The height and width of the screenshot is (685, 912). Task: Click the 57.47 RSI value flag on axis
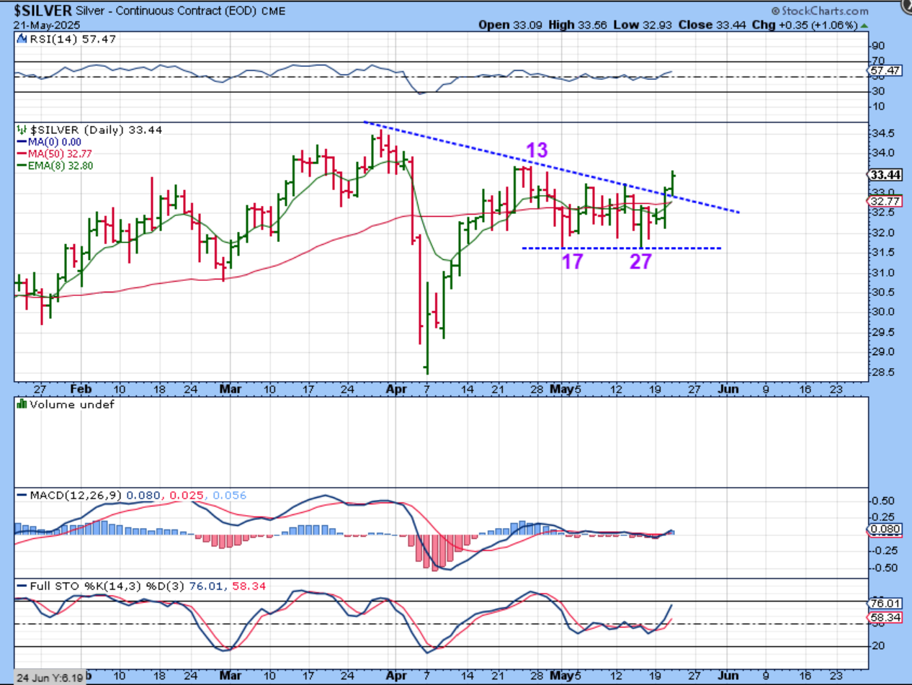click(885, 71)
